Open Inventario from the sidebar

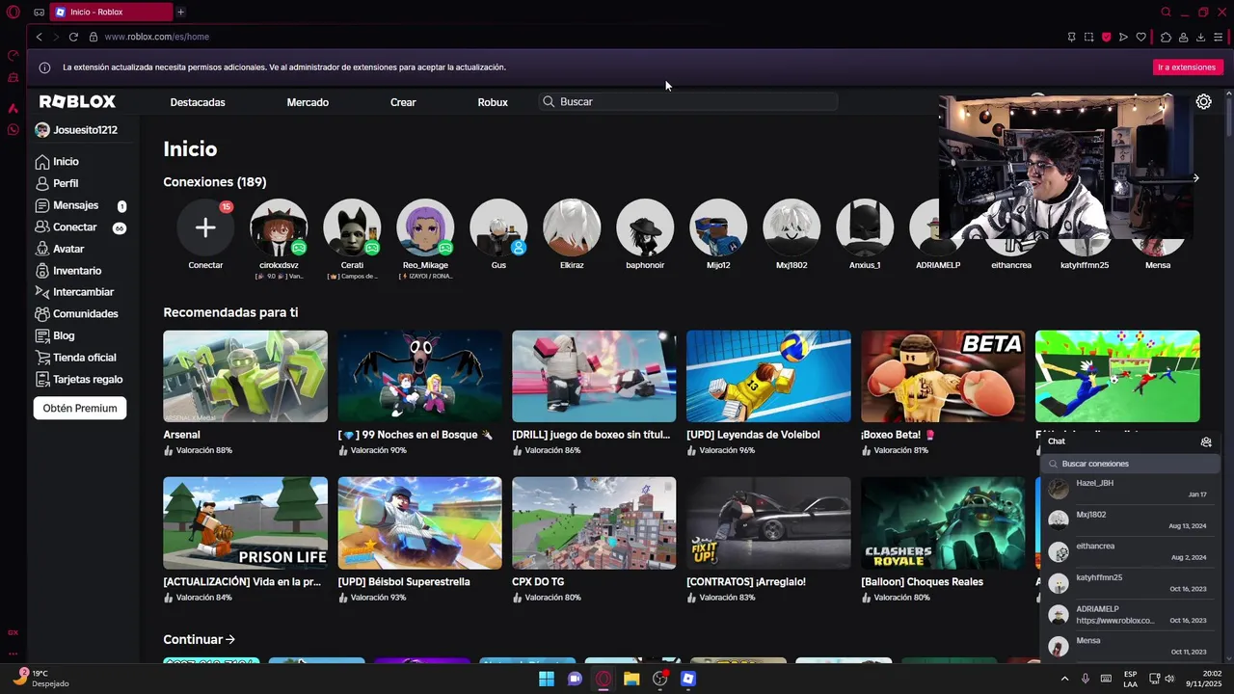pyautogui.click(x=77, y=271)
